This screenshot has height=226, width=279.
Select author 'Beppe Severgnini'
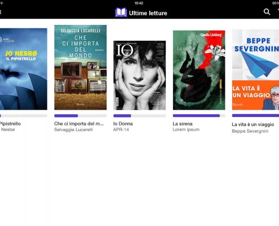click(250, 131)
